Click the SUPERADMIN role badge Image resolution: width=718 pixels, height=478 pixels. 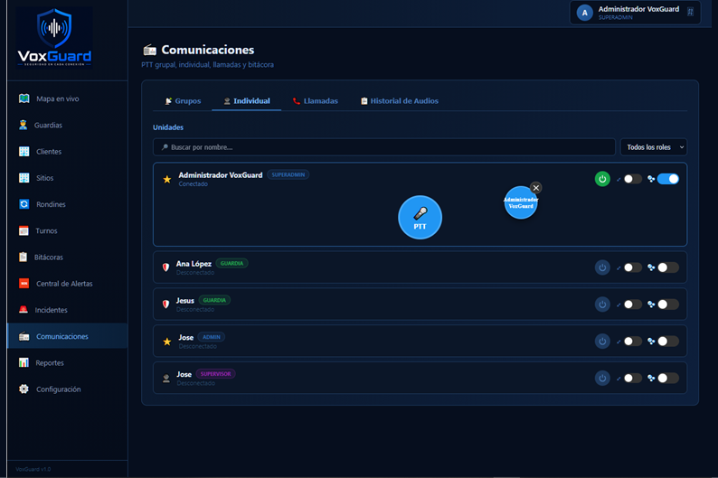(x=288, y=174)
